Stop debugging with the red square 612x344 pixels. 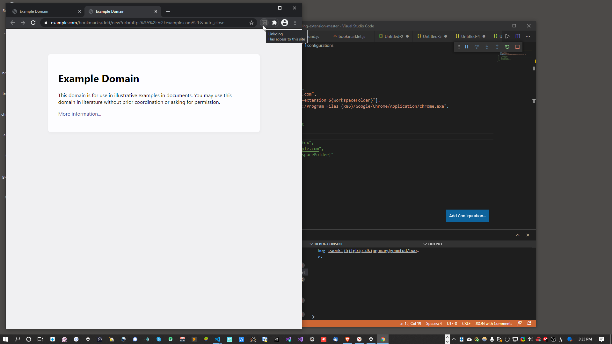click(x=517, y=47)
